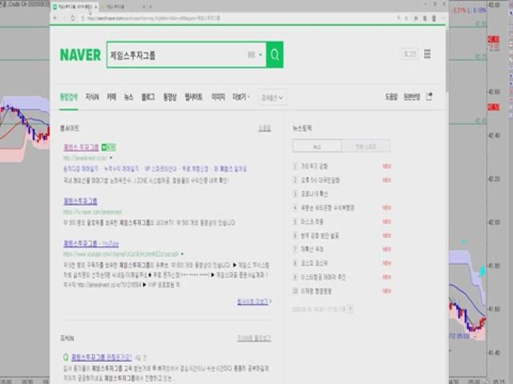Screen dimensions: 513x384
Task: Open the on-screen keyboard icon in search box
Action: [x=251, y=55]
